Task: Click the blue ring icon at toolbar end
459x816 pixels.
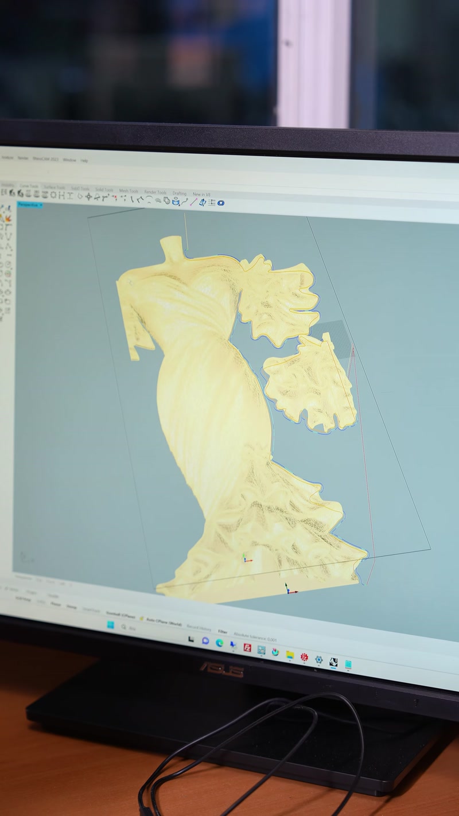Action: (220, 203)
